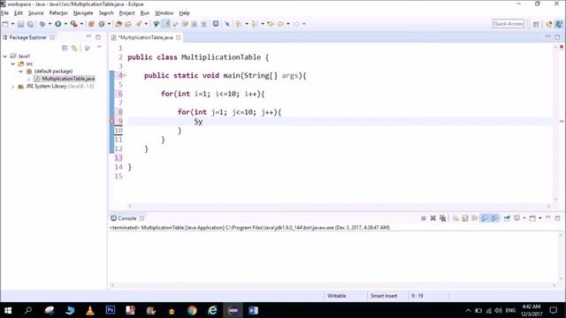Click the Open Type toolbar icon
The width and height of the screenshot is (566, 318).
click(x=119, y=24)
